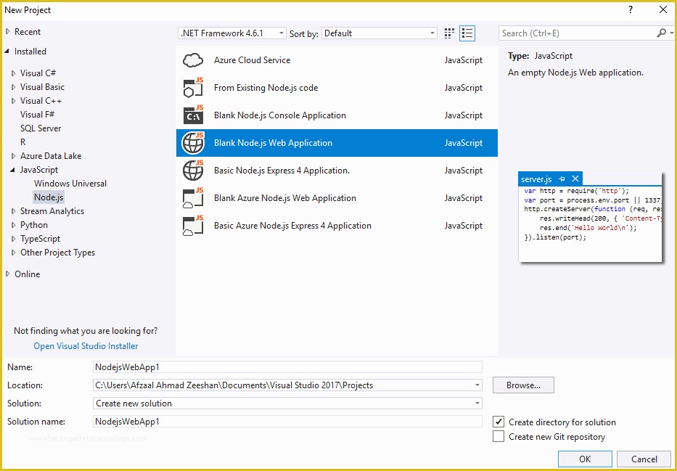The width and height of the screenshot is (677, 471).
Task: Expand the TypeScript node
Action: (x=14, y=239)
